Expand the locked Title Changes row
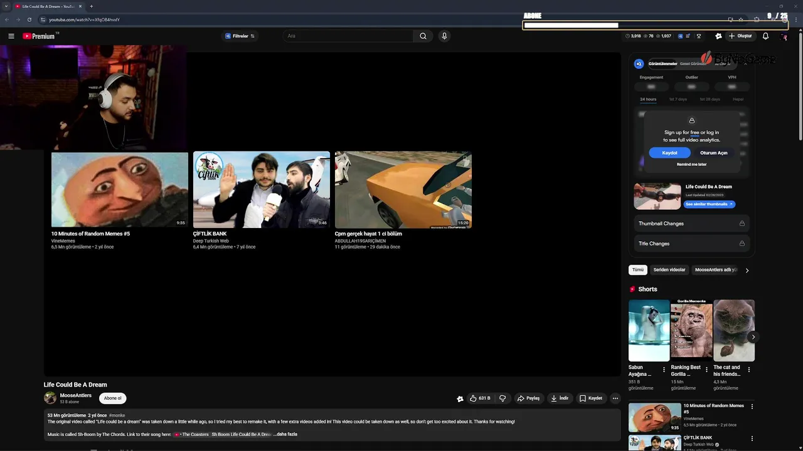This screenshot has width=803, height=451. point(691,244)
